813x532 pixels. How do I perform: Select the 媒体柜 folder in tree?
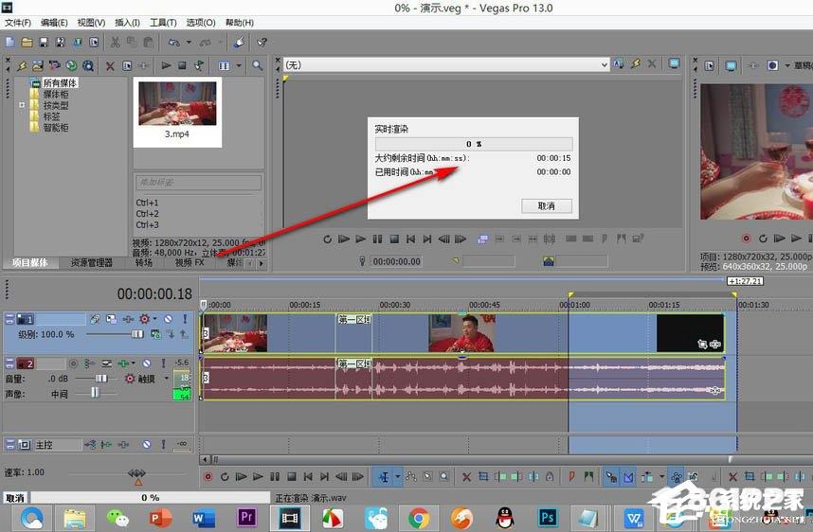pyautogui.click(x=56, y=95)
